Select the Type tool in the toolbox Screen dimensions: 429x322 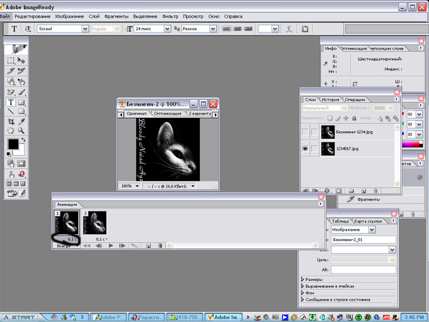pos(10,102)
